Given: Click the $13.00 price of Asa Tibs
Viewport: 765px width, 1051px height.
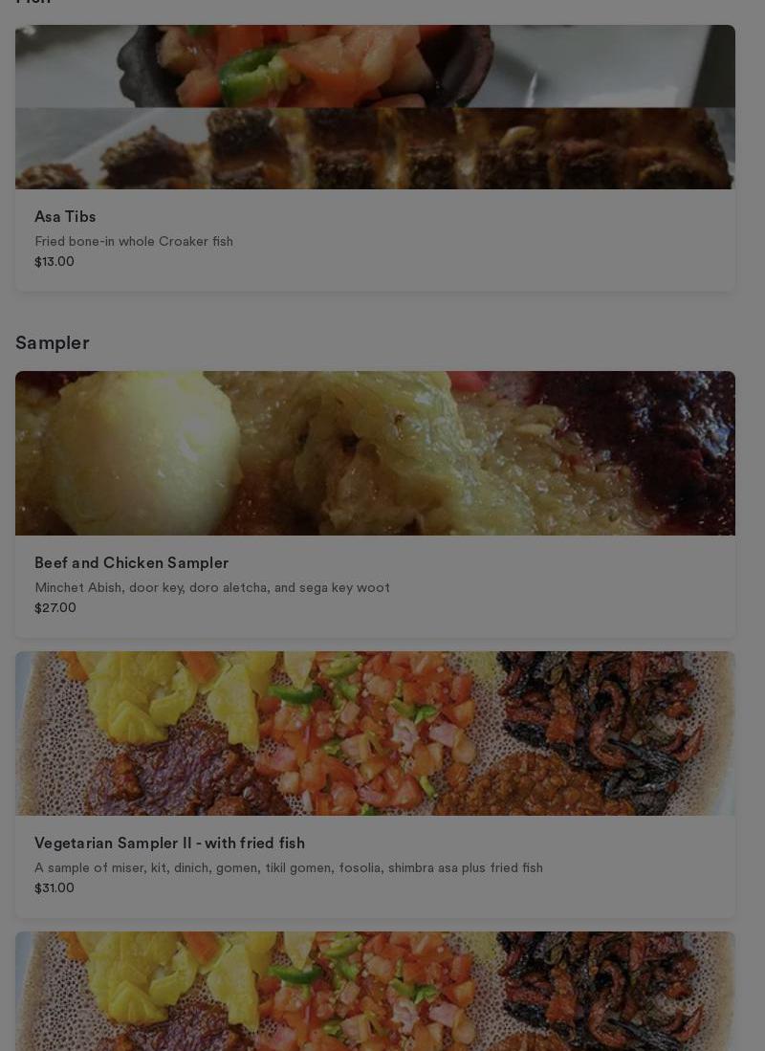Looking at the screenshot, I should 55,261.
